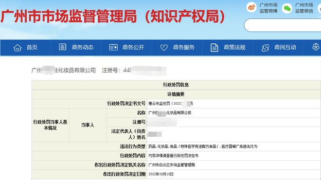Click the news icon beside 政务动态
The image size is (321, 180).
62,47
